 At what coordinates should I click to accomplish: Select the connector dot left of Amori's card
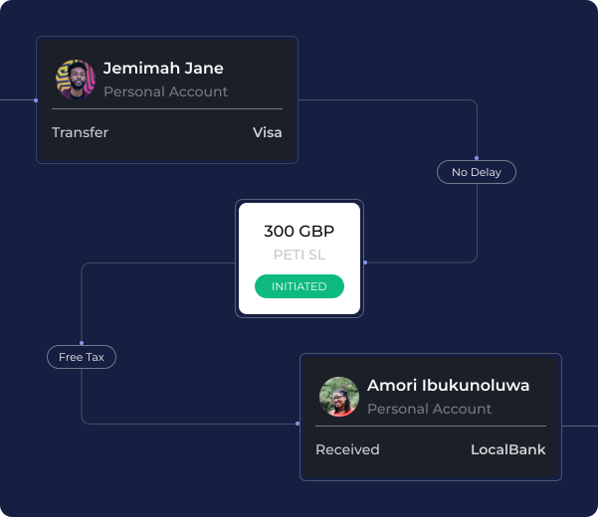(x=298, y=424)
